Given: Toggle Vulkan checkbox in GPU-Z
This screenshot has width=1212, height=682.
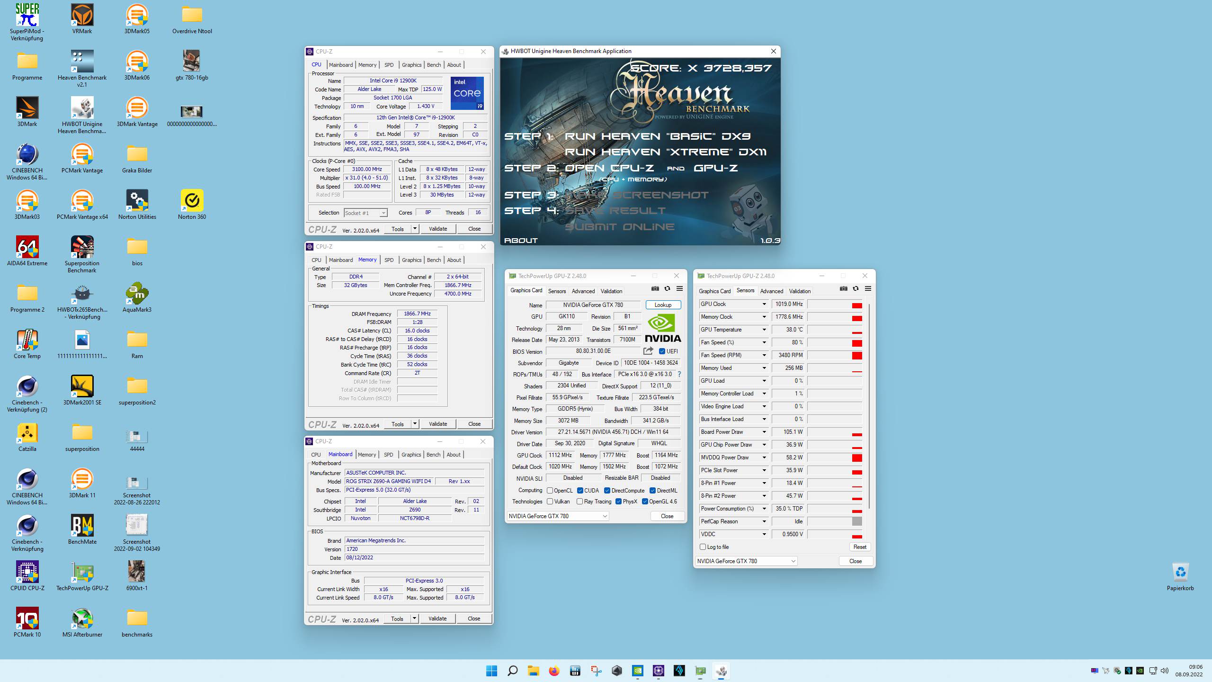Looking at the screenshot, I should pos(550,502).
